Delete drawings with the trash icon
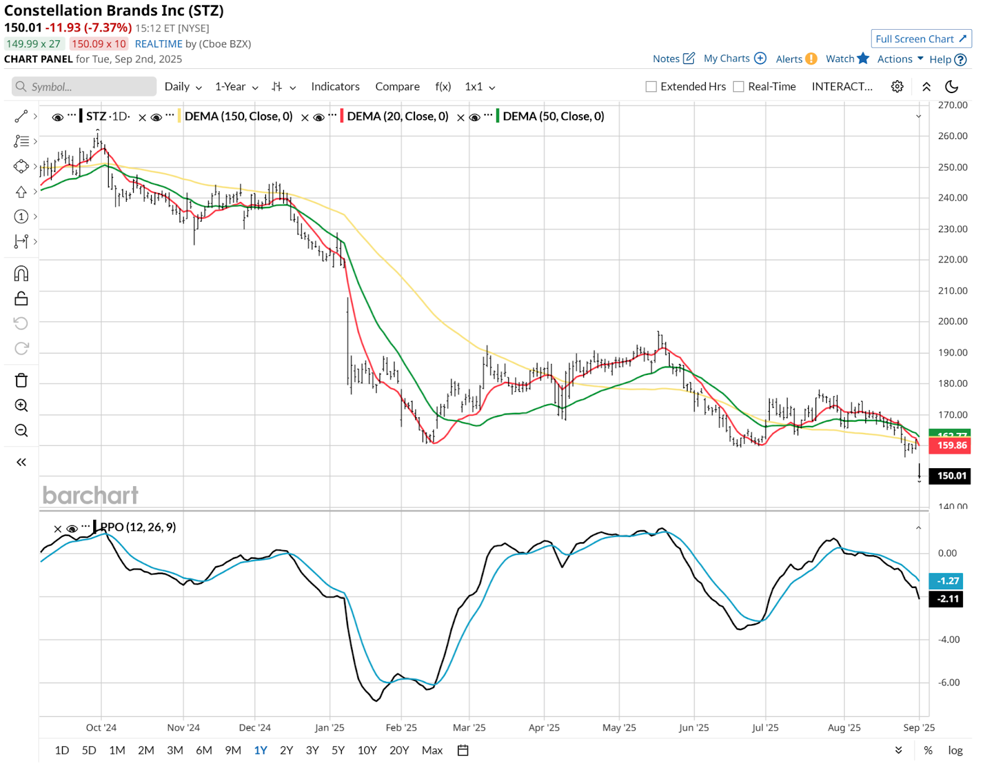The image size is (994, 770). pos(21,381)
